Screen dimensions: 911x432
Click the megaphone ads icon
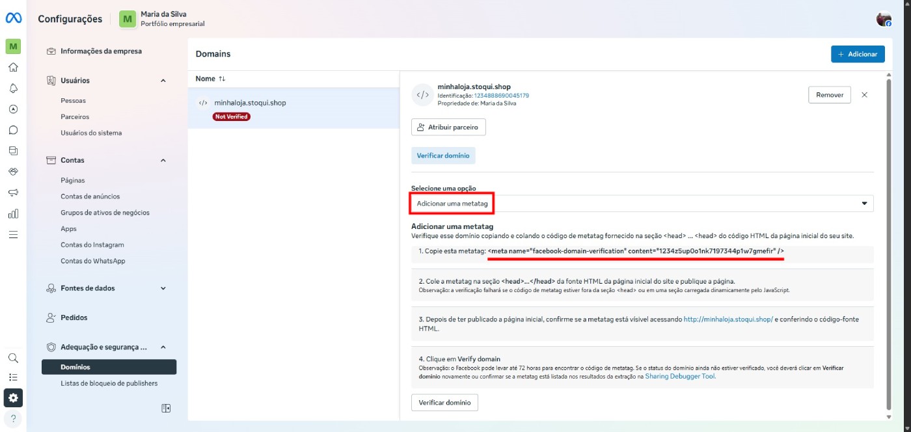click(x=13, y=193)
